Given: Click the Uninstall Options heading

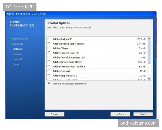Looking at the screenshot, I should pos(58,23).
